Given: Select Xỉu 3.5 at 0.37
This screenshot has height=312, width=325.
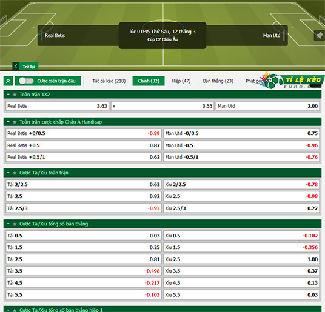Looking at the screenshot, I should pos(241,271).
